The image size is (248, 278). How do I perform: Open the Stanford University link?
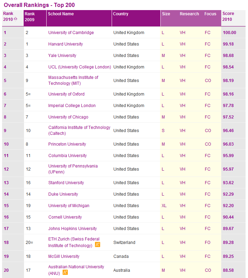click(66, 183)
